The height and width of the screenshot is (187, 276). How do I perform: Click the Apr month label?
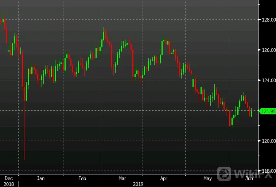164,178
